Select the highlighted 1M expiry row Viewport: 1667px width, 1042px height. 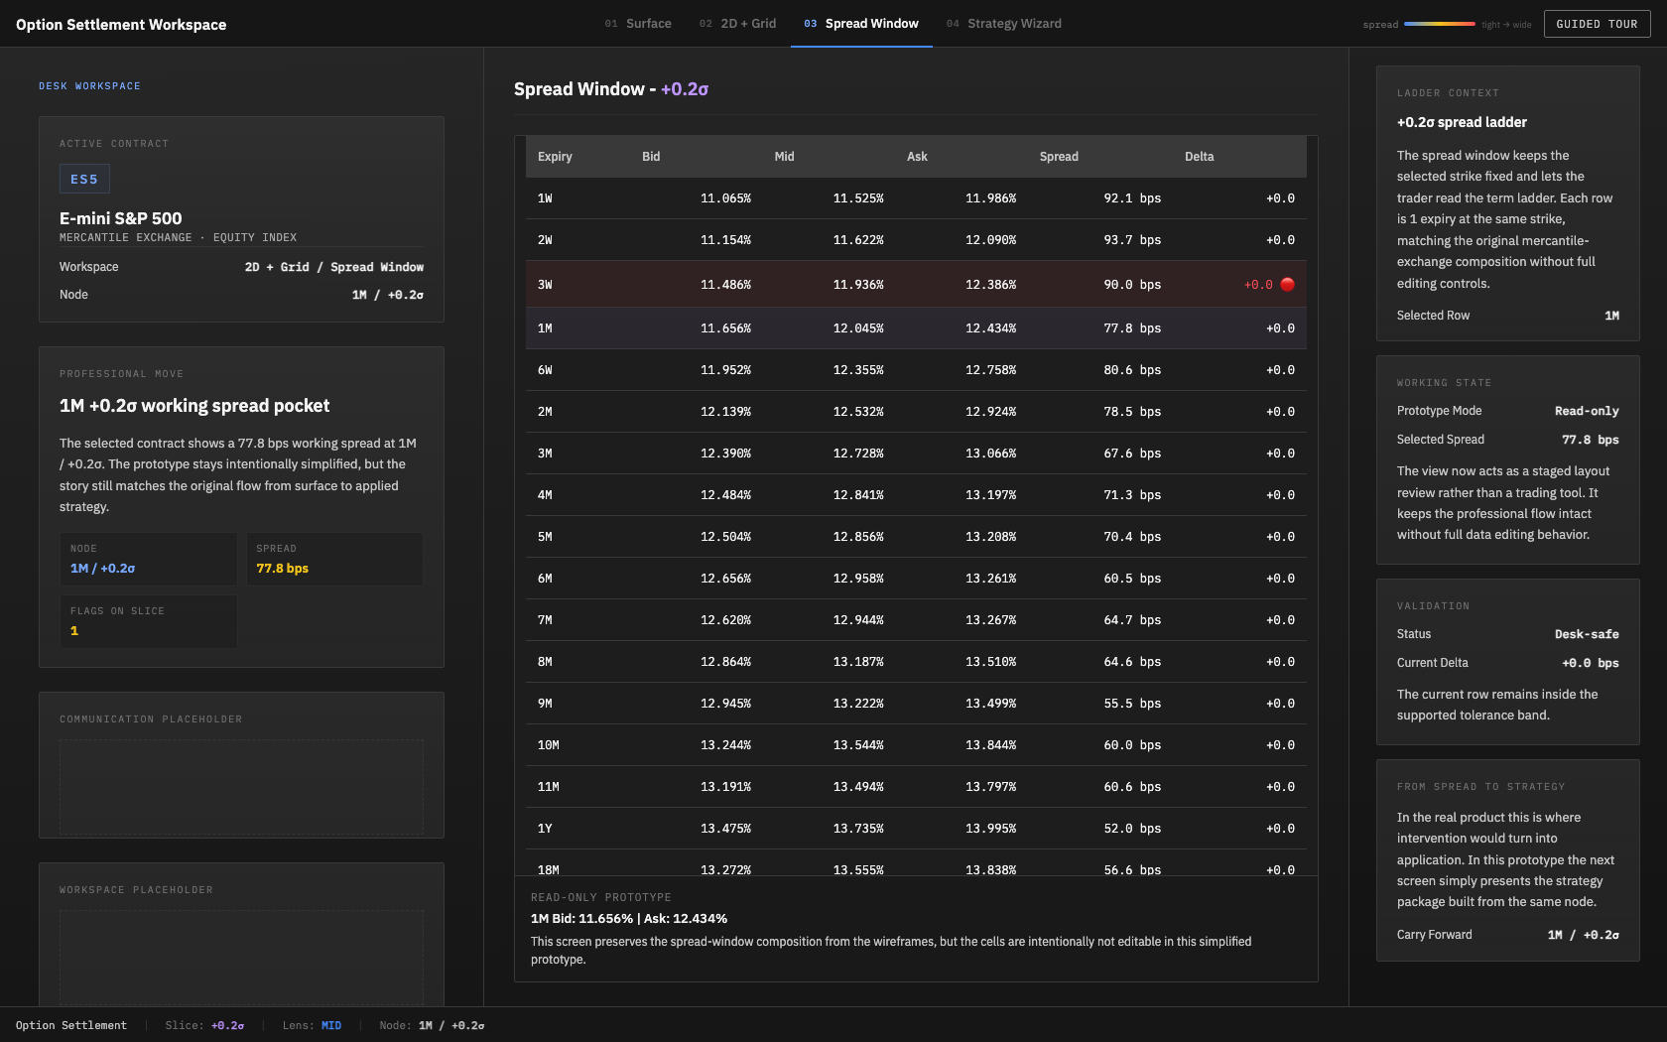click(x=916, y=328)
